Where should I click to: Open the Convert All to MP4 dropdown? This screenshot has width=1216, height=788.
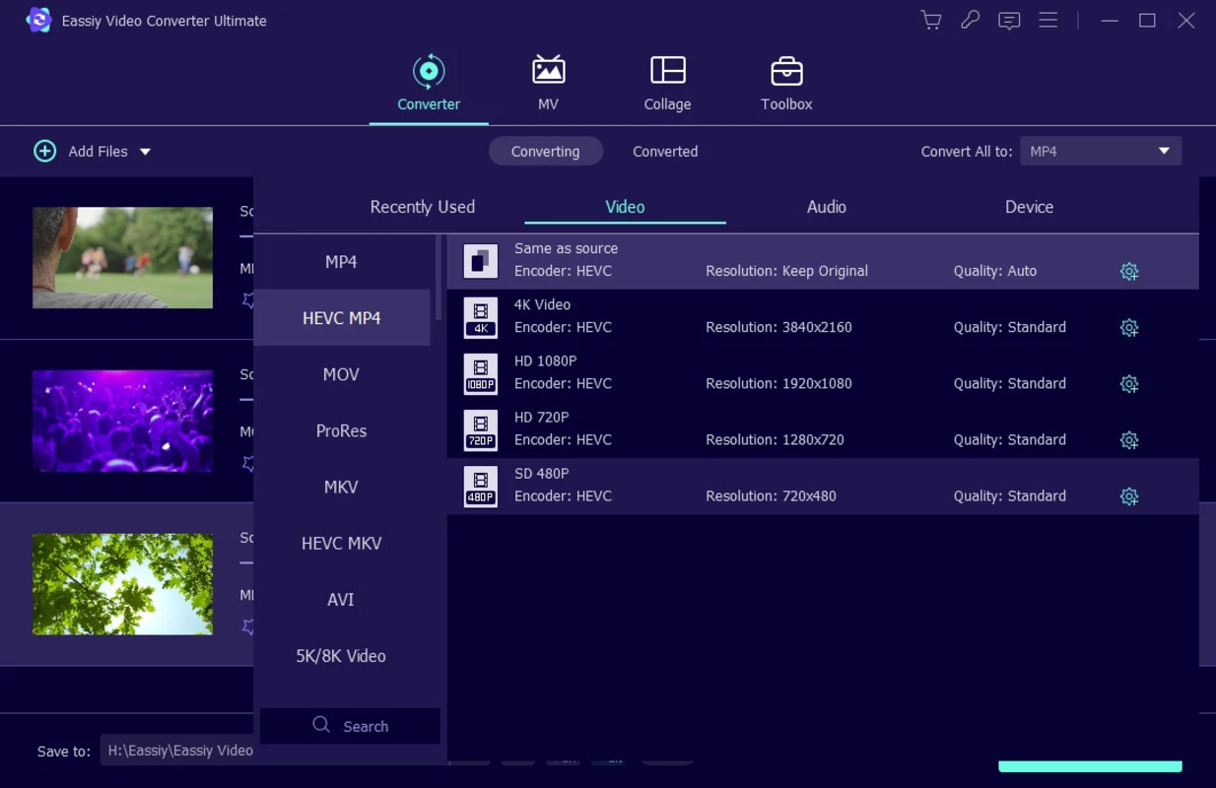point(1100,152)
